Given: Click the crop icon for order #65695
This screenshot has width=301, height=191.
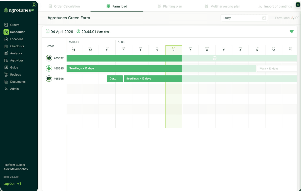Looking at the screenshot, I should click(49, 68).
